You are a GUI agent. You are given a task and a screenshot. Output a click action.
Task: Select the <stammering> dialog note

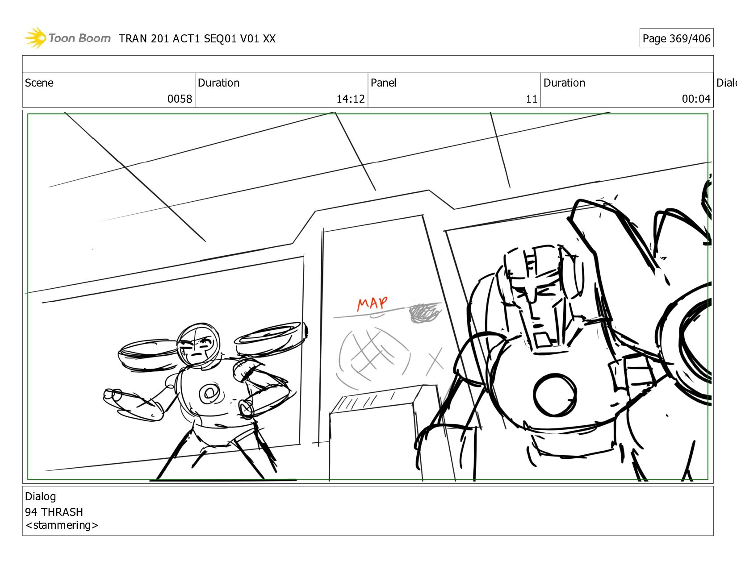(62, 525)
